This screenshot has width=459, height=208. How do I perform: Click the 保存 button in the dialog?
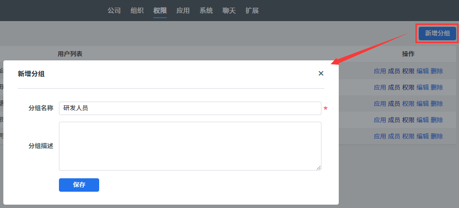79,185
